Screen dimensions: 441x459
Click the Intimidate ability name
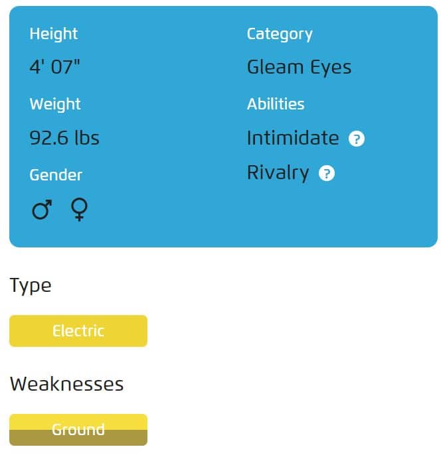pos(293,138)
